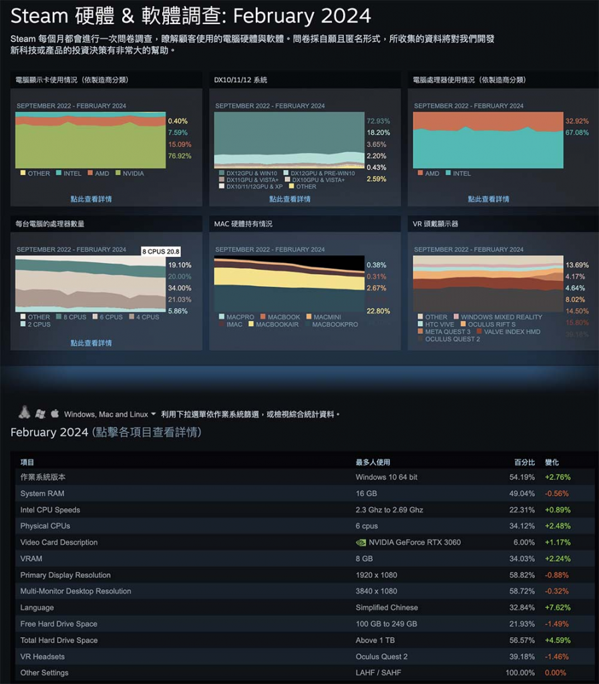Click the 最多人使用 column header
Screen dimensions: 599x684
tap(373, 462)
